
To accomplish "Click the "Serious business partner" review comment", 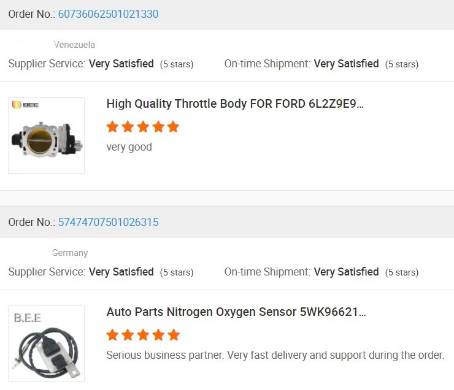I will tap(275, 355).
